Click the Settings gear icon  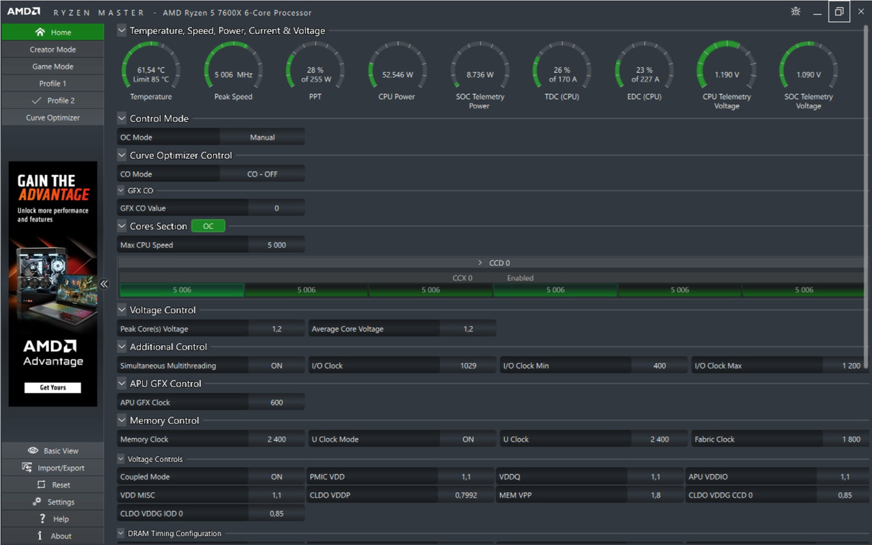click(x=37, y=501)
